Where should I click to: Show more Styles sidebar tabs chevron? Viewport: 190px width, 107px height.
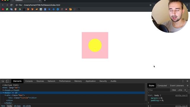[188, 86]
